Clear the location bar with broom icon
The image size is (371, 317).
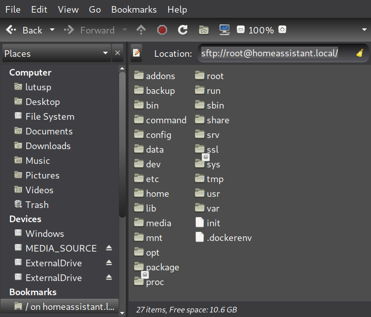point(359,53)
